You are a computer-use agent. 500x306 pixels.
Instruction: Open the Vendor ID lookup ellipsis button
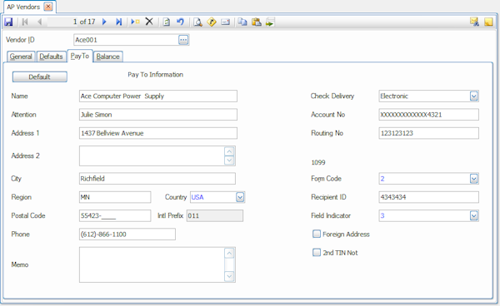click(x=183, y=40)
